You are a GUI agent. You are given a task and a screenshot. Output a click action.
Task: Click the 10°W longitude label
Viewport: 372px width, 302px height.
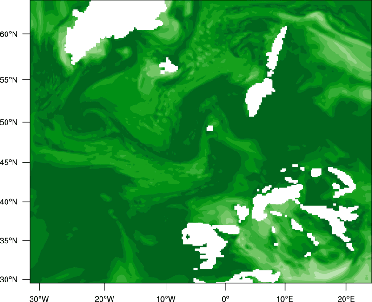[166, 299]
